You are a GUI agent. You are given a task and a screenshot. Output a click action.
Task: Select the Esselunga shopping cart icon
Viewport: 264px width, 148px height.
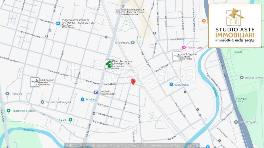coord(82,99)
